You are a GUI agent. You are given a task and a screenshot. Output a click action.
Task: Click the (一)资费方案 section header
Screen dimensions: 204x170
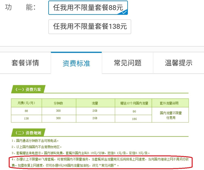[28, 89]
